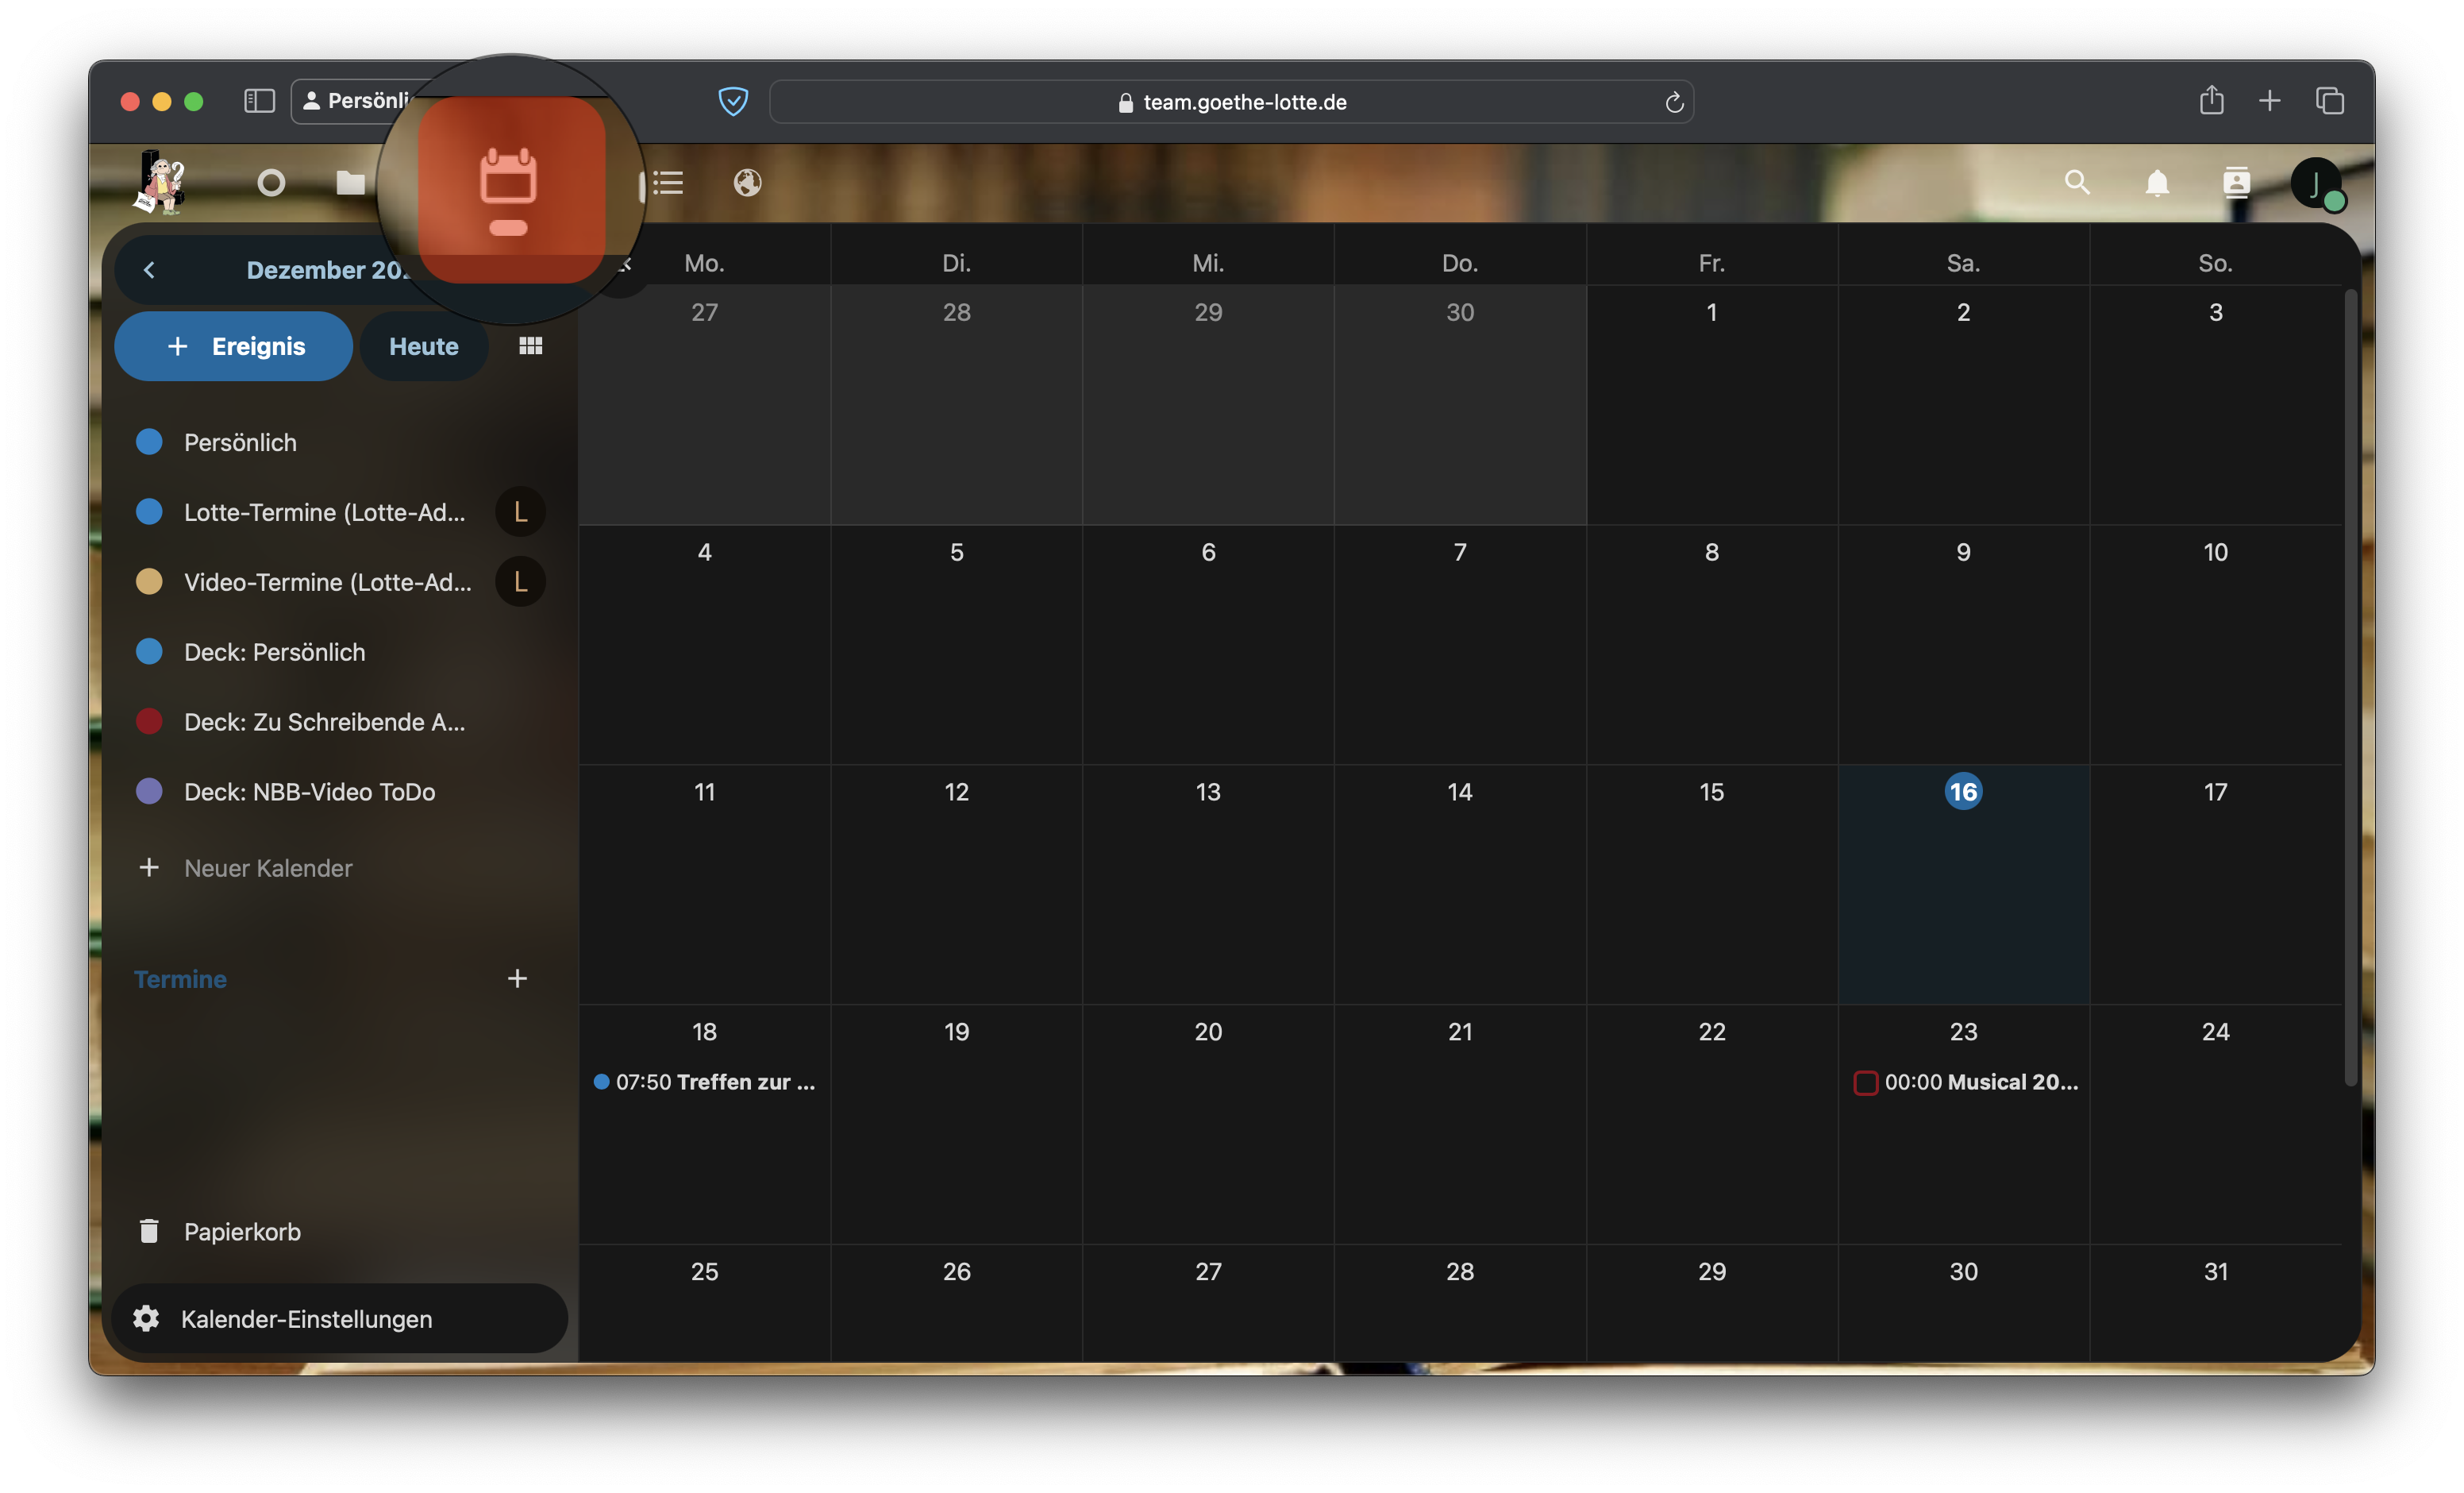The height and width of the screenshot is (1493, 2464).
Task: Click the Heute button
Action: click(x=423, y=346)
